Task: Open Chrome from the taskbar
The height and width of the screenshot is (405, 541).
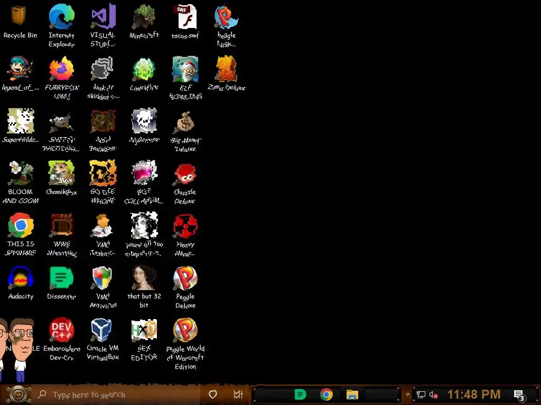Action: pos(327,394)
